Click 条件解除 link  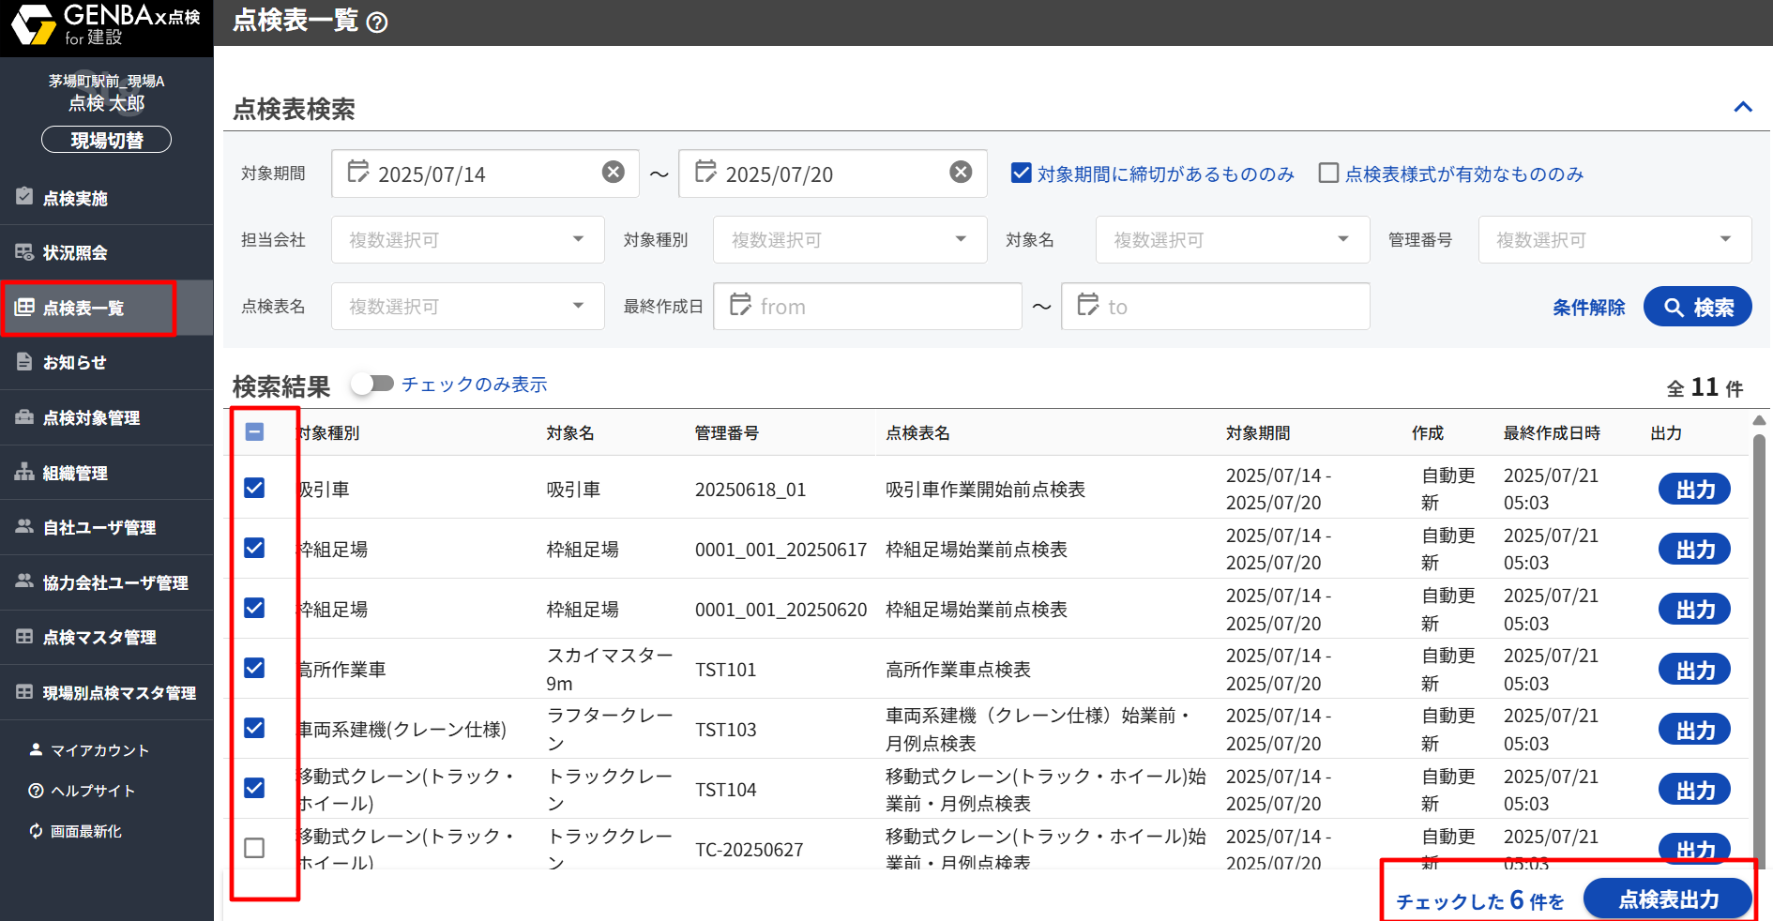pyautogui.click(x=1588, y=308)
